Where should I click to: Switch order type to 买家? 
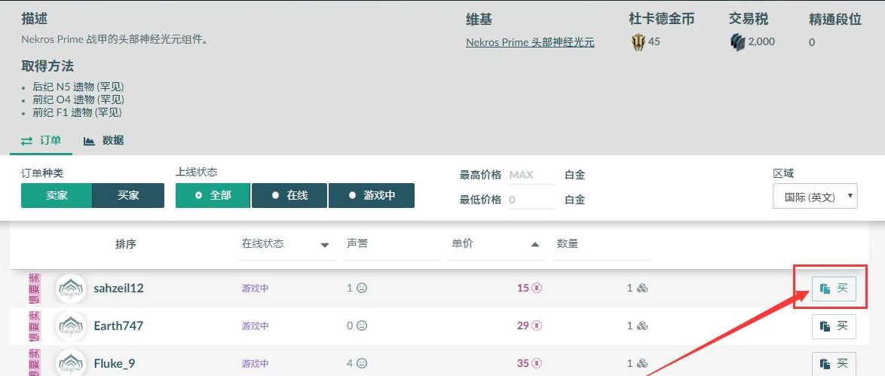[x=128, y=195]
